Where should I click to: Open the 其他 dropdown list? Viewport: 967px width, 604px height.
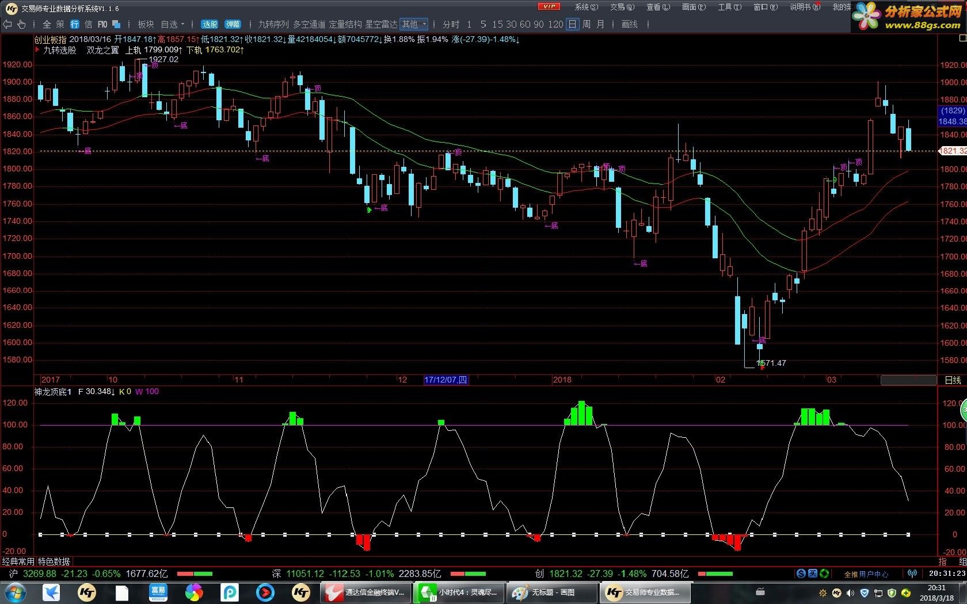414,24
